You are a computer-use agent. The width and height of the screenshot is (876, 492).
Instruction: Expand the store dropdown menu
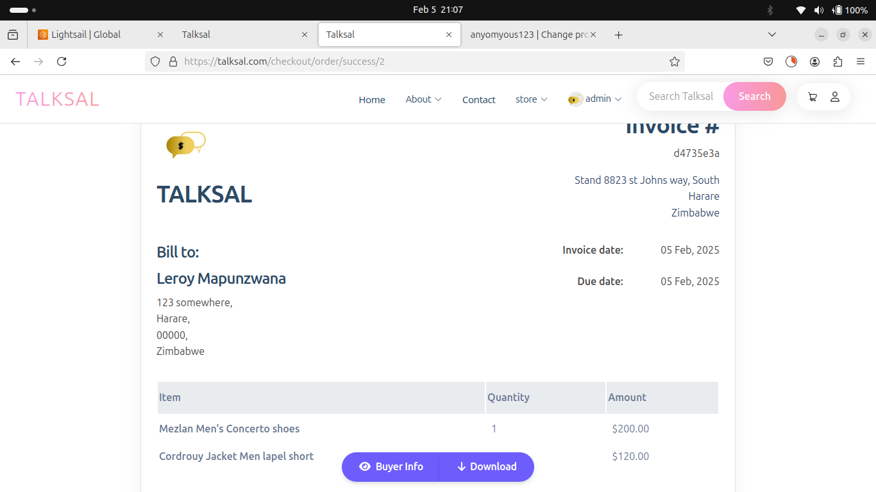532,99
